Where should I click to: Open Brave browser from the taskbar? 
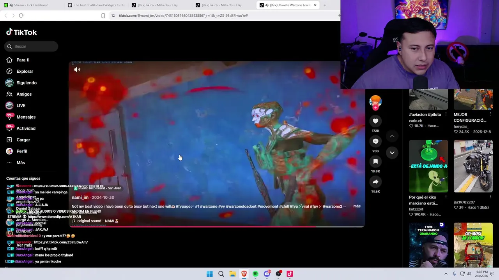click(x=244, y=274)
